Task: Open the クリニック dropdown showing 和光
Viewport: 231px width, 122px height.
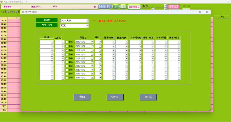Action: (x=87, y=26)
